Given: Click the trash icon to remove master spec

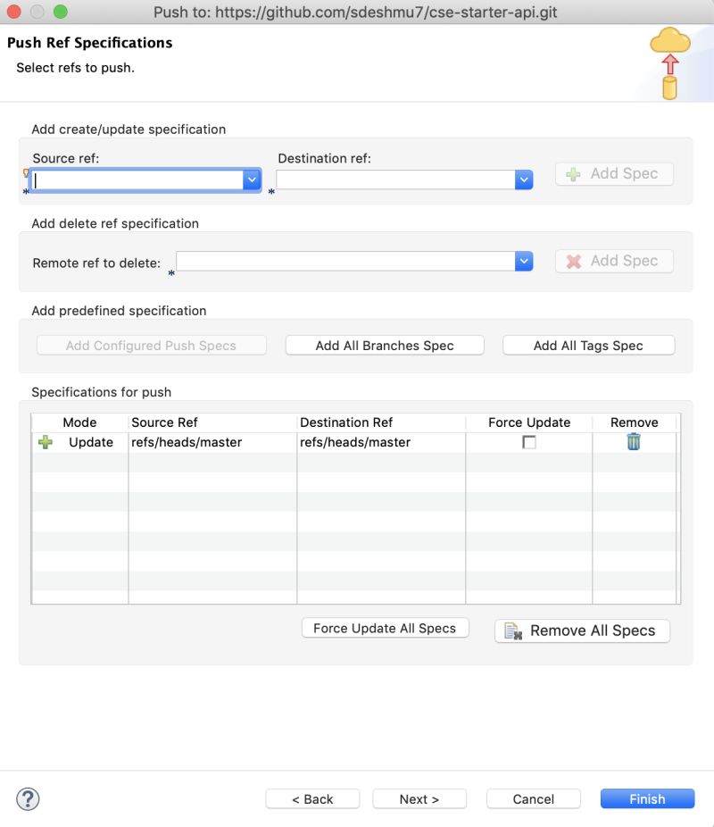Looking at the screenshot, I should pyautogui.click(x=634, y=441).
